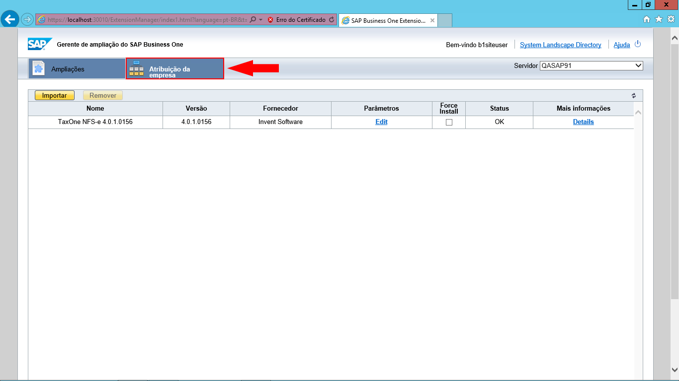Click the OK status cell

coord(500,122)
